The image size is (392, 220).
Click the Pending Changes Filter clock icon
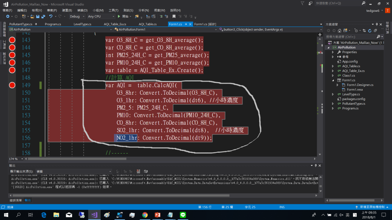tap(356, 31)
